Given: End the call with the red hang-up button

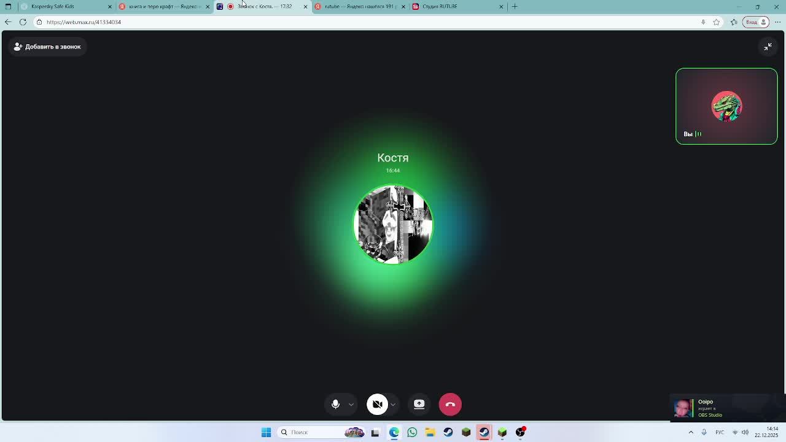Looking at the screenshot, I should tap(450, 404).
